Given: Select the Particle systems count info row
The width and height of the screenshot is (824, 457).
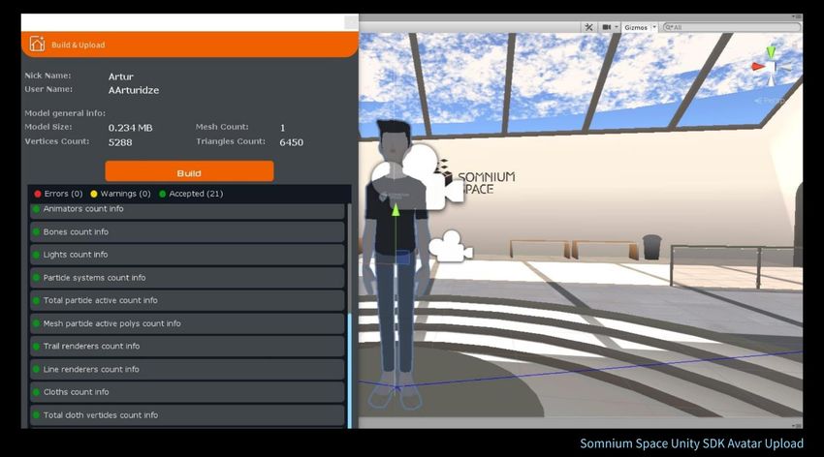Looking at the screenshot, I should pyautogui.click(x=187, y=278).
